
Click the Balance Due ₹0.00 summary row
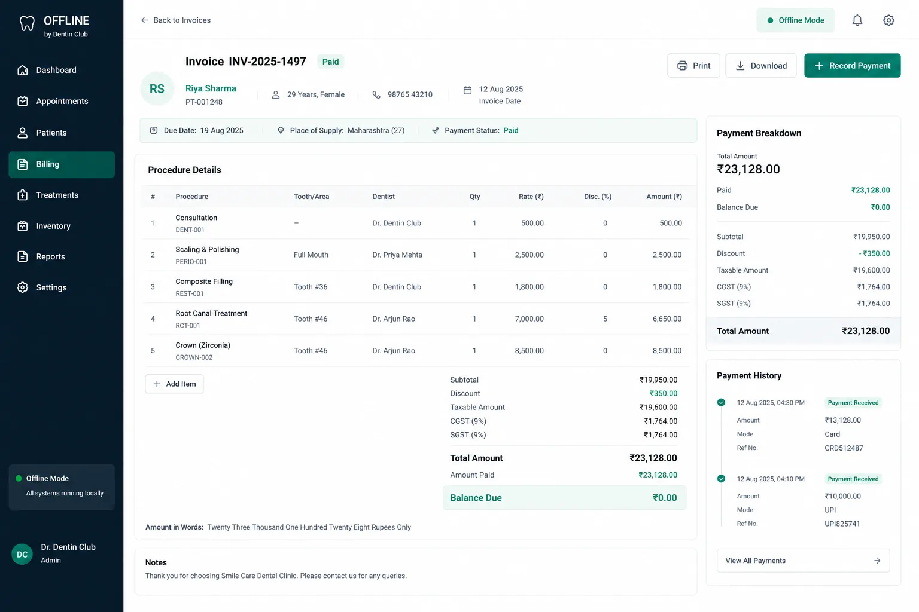point(564,498)
